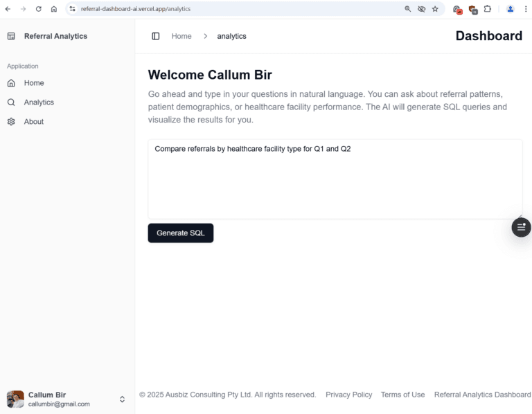Bookmark this page with the star icon

pyautogui.click(x=435, y=9)
